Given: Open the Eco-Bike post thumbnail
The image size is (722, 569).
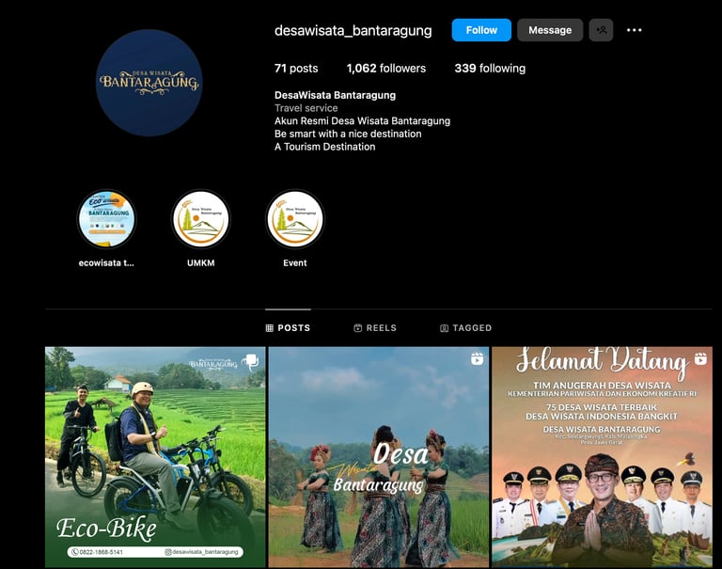Looking at the screenshot, I should click(x=155, y=457).
